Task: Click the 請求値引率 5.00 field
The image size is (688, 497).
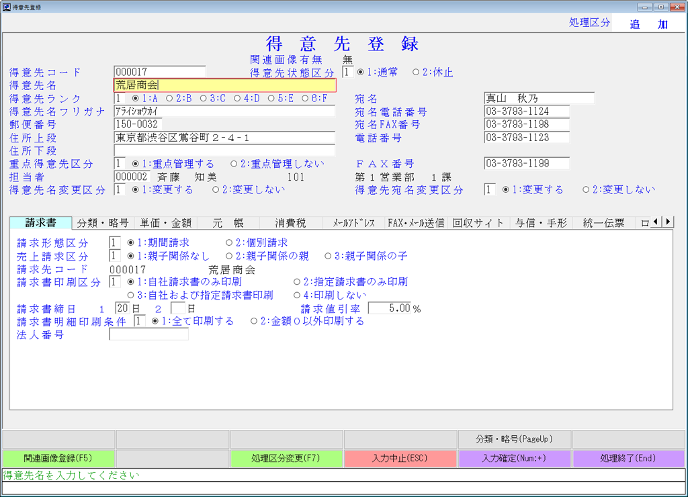Action: tap(390, 308)
